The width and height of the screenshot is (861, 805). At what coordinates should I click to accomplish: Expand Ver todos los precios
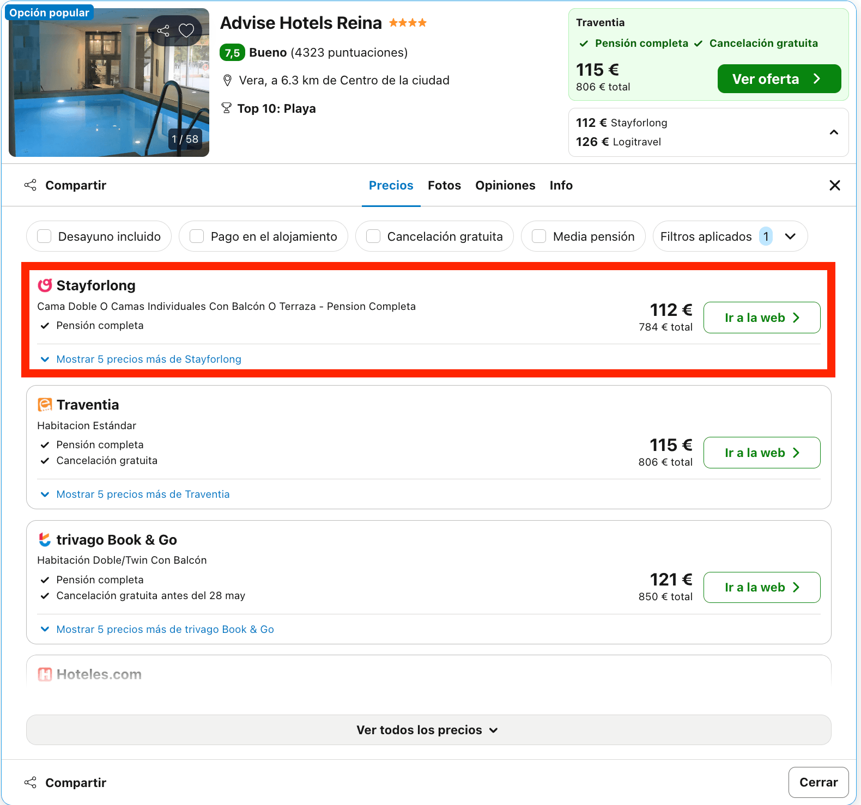[x=428, y=730]
